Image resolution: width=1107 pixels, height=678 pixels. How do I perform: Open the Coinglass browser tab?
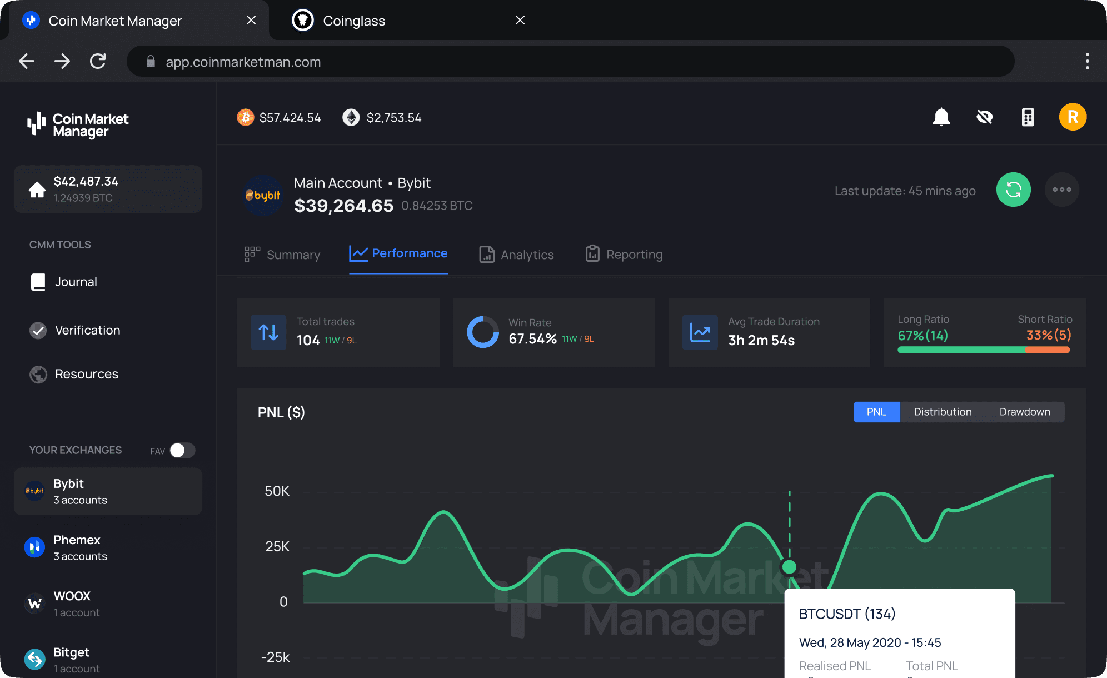tap(354, 20)
